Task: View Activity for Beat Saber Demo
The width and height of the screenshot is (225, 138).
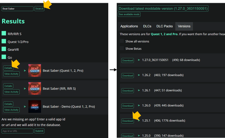Action: tap(11, 110)
